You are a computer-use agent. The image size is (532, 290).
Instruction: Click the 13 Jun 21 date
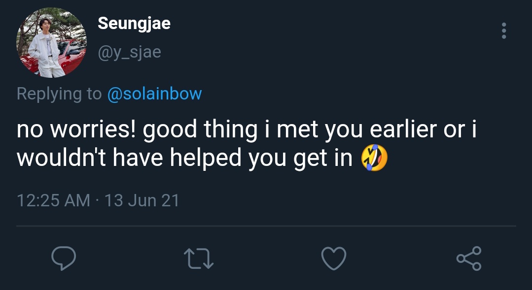coord(142,200)
